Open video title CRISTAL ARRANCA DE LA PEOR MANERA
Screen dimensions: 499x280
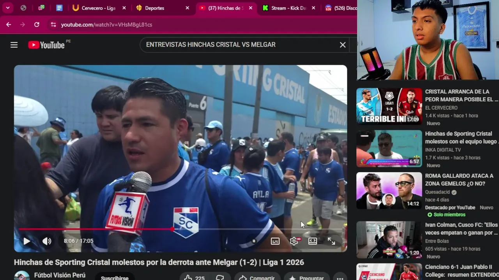coord(462,96)
